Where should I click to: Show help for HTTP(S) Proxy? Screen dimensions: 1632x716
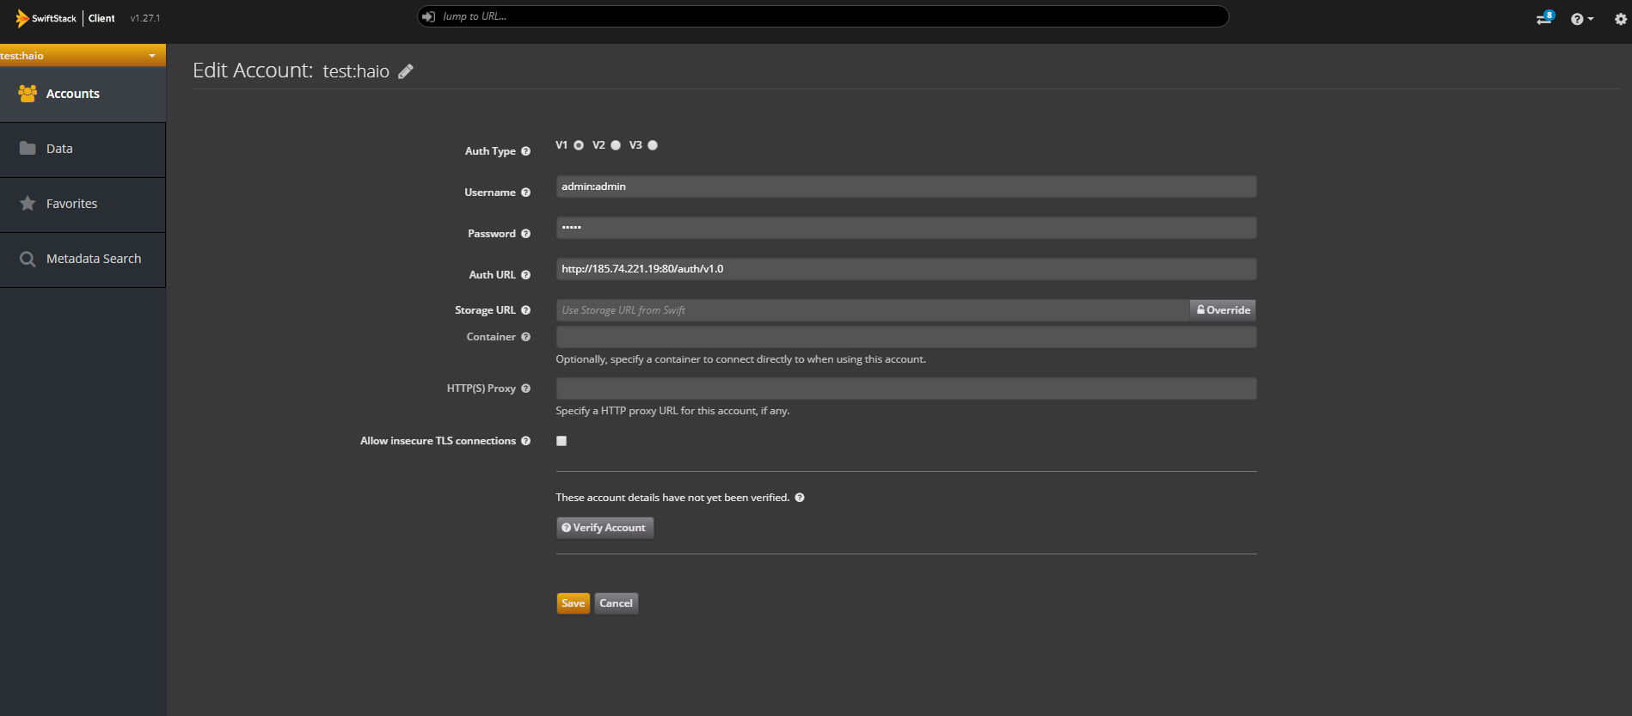525,389
